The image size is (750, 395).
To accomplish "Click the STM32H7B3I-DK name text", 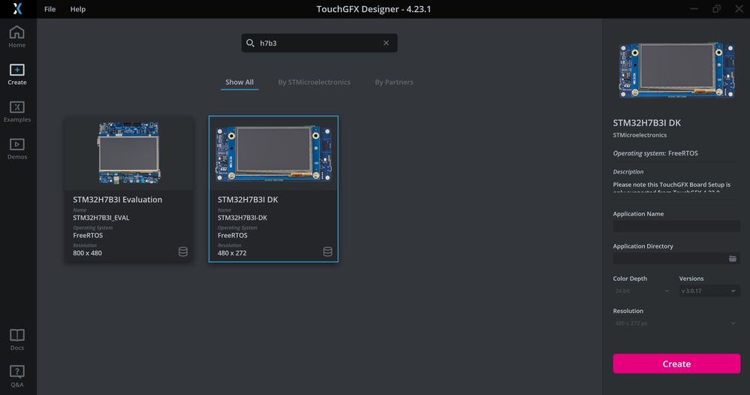I will click(242, 218).
